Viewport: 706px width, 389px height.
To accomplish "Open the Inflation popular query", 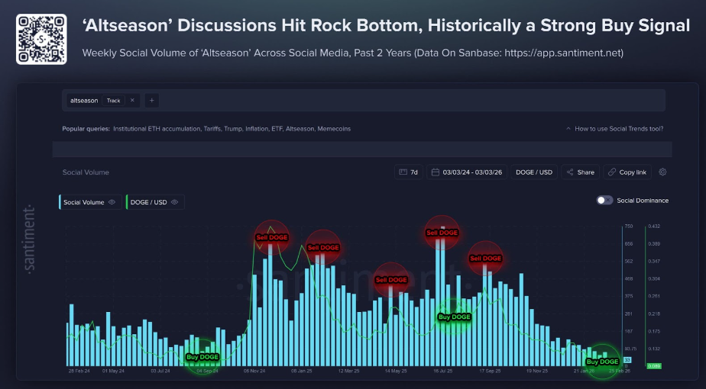I will point(257,129).
